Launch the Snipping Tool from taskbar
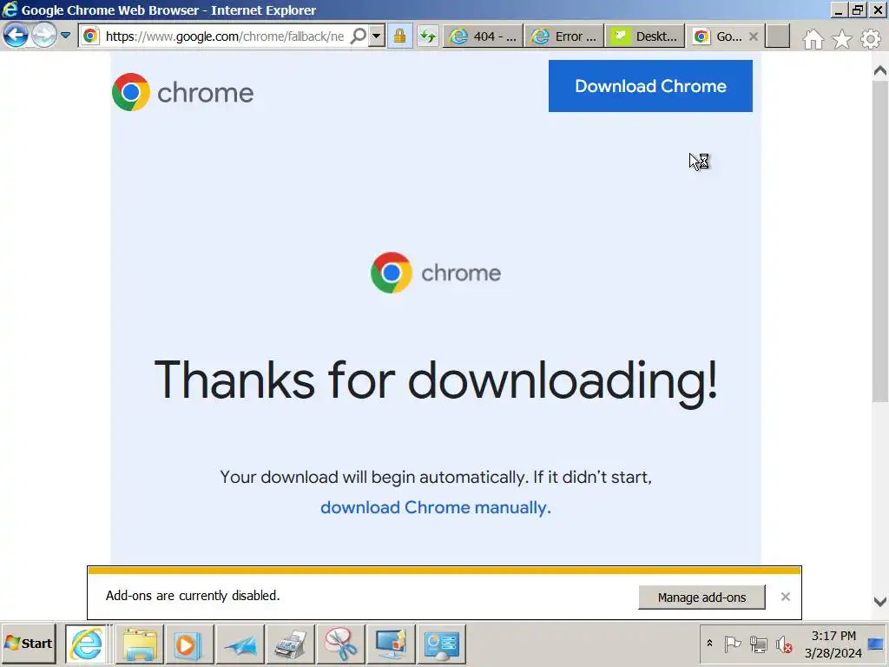This screenshot has width=889, height=667. 340,644
